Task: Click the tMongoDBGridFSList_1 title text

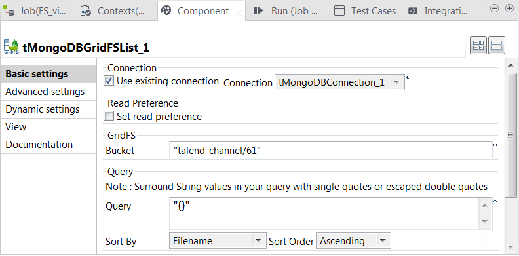Action: [86, 48]
